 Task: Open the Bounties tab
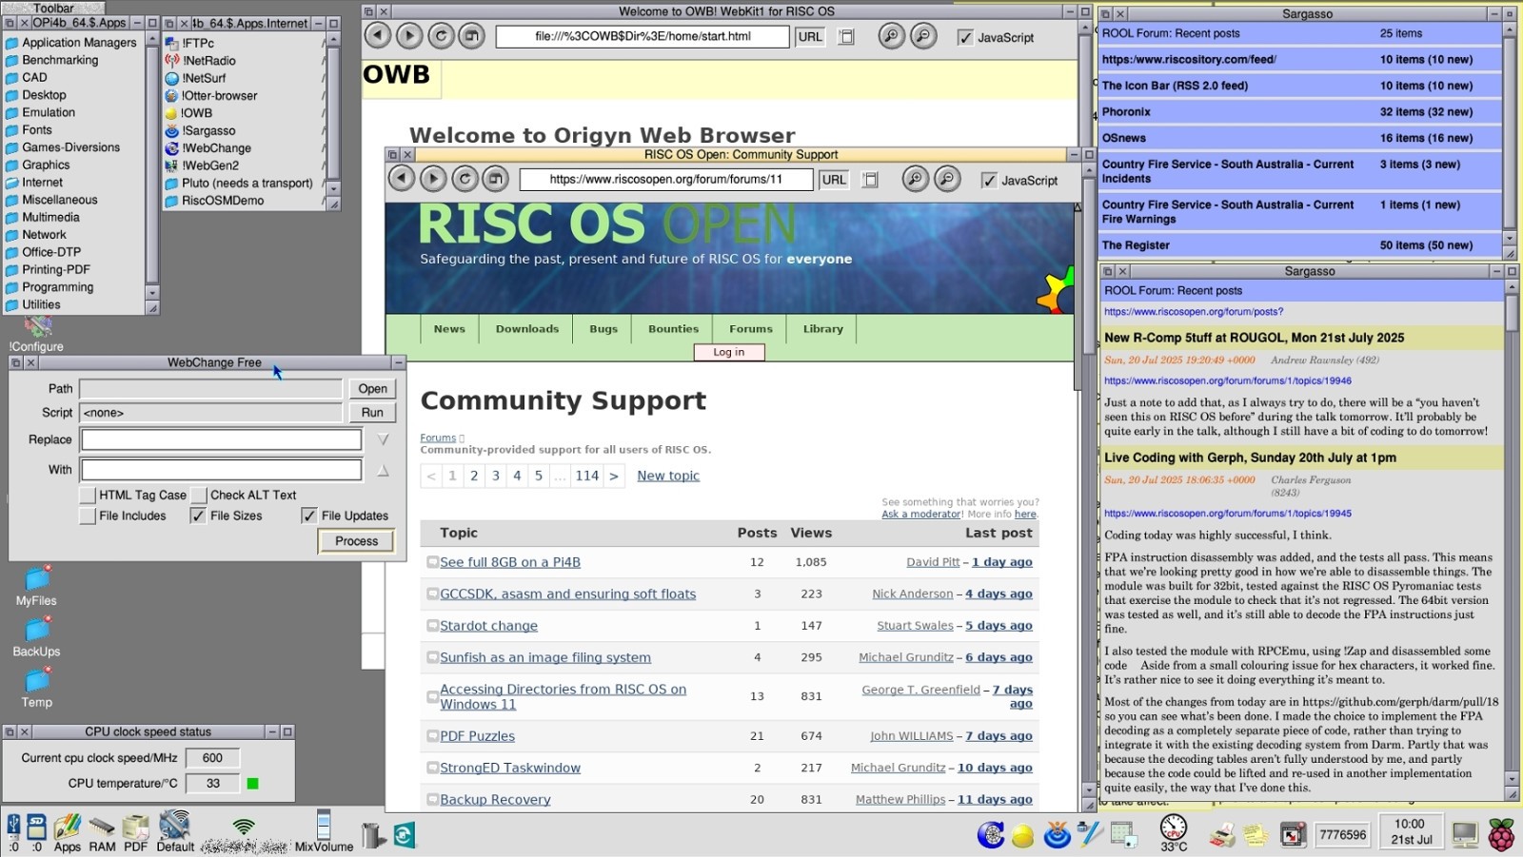pyautogui.click(x=674, y=329)
